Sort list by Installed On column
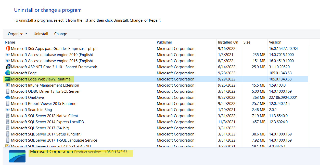Screen dimensions: 320x165 click(228, 42)
